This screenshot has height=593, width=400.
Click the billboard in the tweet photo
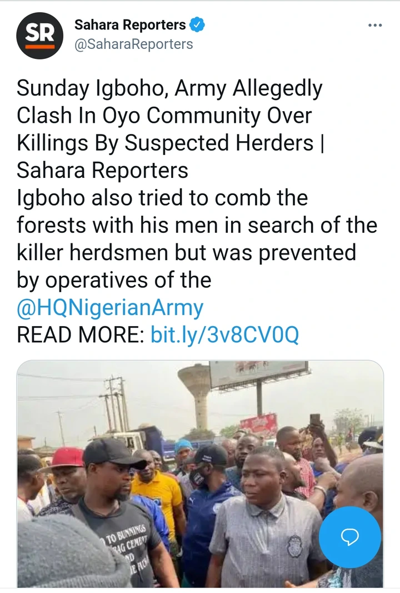point(258,373)
